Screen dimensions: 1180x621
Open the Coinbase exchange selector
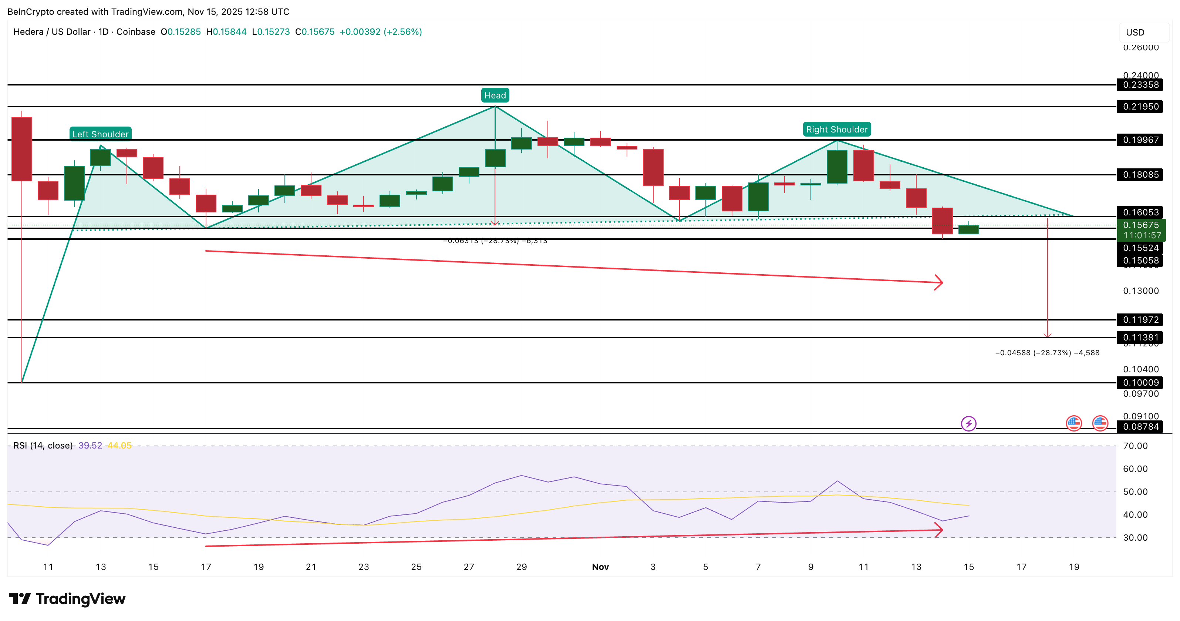136,32
